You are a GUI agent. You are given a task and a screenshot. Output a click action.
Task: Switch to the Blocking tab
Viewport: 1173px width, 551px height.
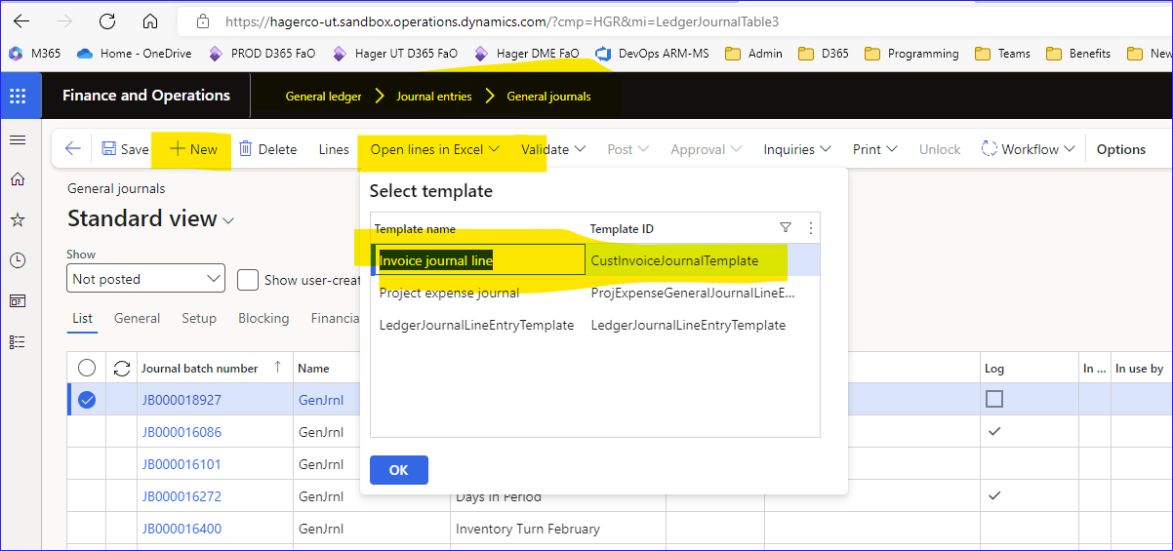tap(263, 318)
